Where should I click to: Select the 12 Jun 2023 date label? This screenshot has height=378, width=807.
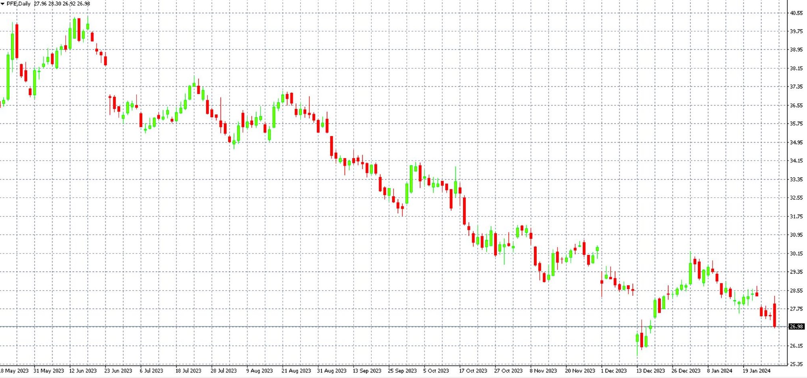pos(83,371)
